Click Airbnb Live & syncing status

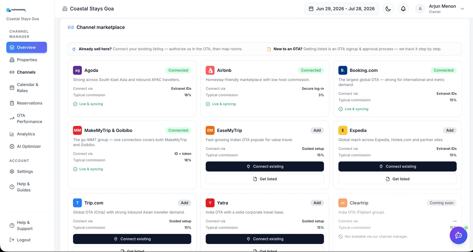pyautogui.click(x=221, y=104)
